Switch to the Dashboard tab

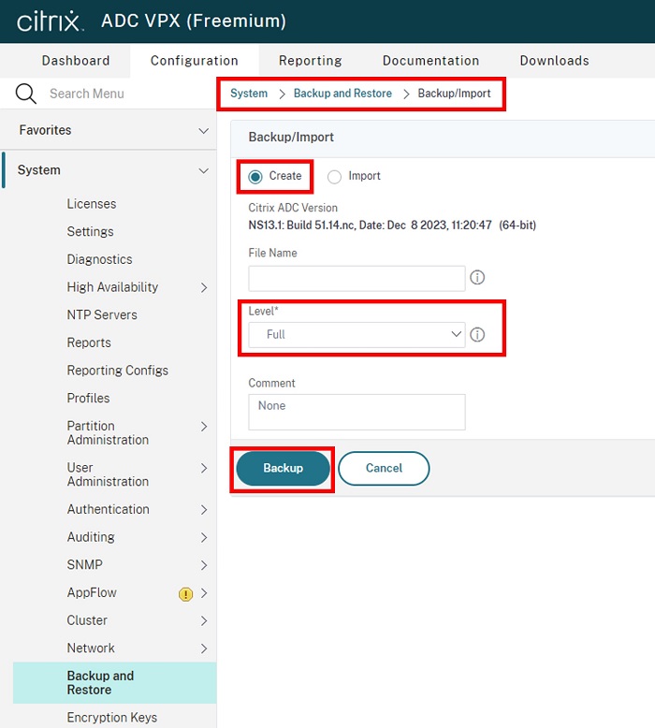[x=76, y=61]
